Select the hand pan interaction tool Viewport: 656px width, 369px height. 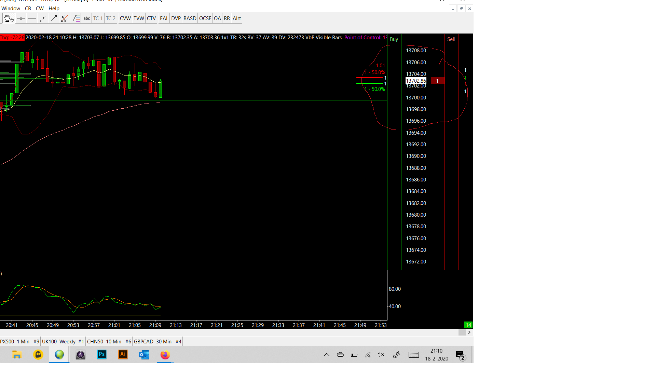[9, 18]
